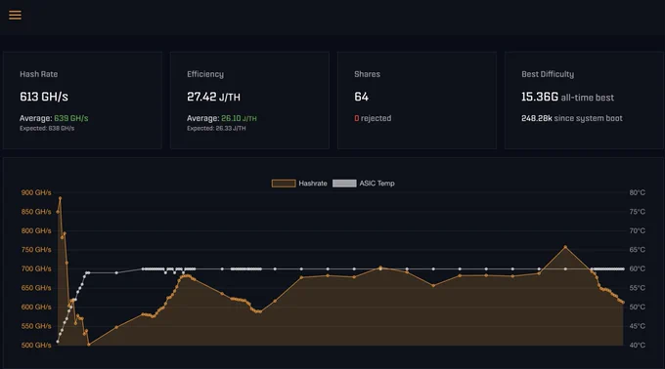Click the '700 GH/s' axis label
Screen dimensions: 665x369
pos(36,268)
